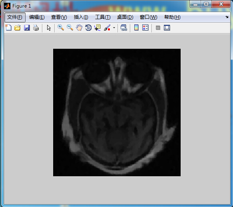This screenshot has height=207, width=233.
Task: Enable the Pan hand tool
Action: (79, 28)
